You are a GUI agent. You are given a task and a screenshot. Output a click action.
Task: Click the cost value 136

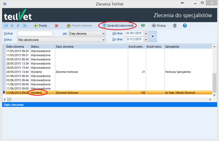coord(143,93)
